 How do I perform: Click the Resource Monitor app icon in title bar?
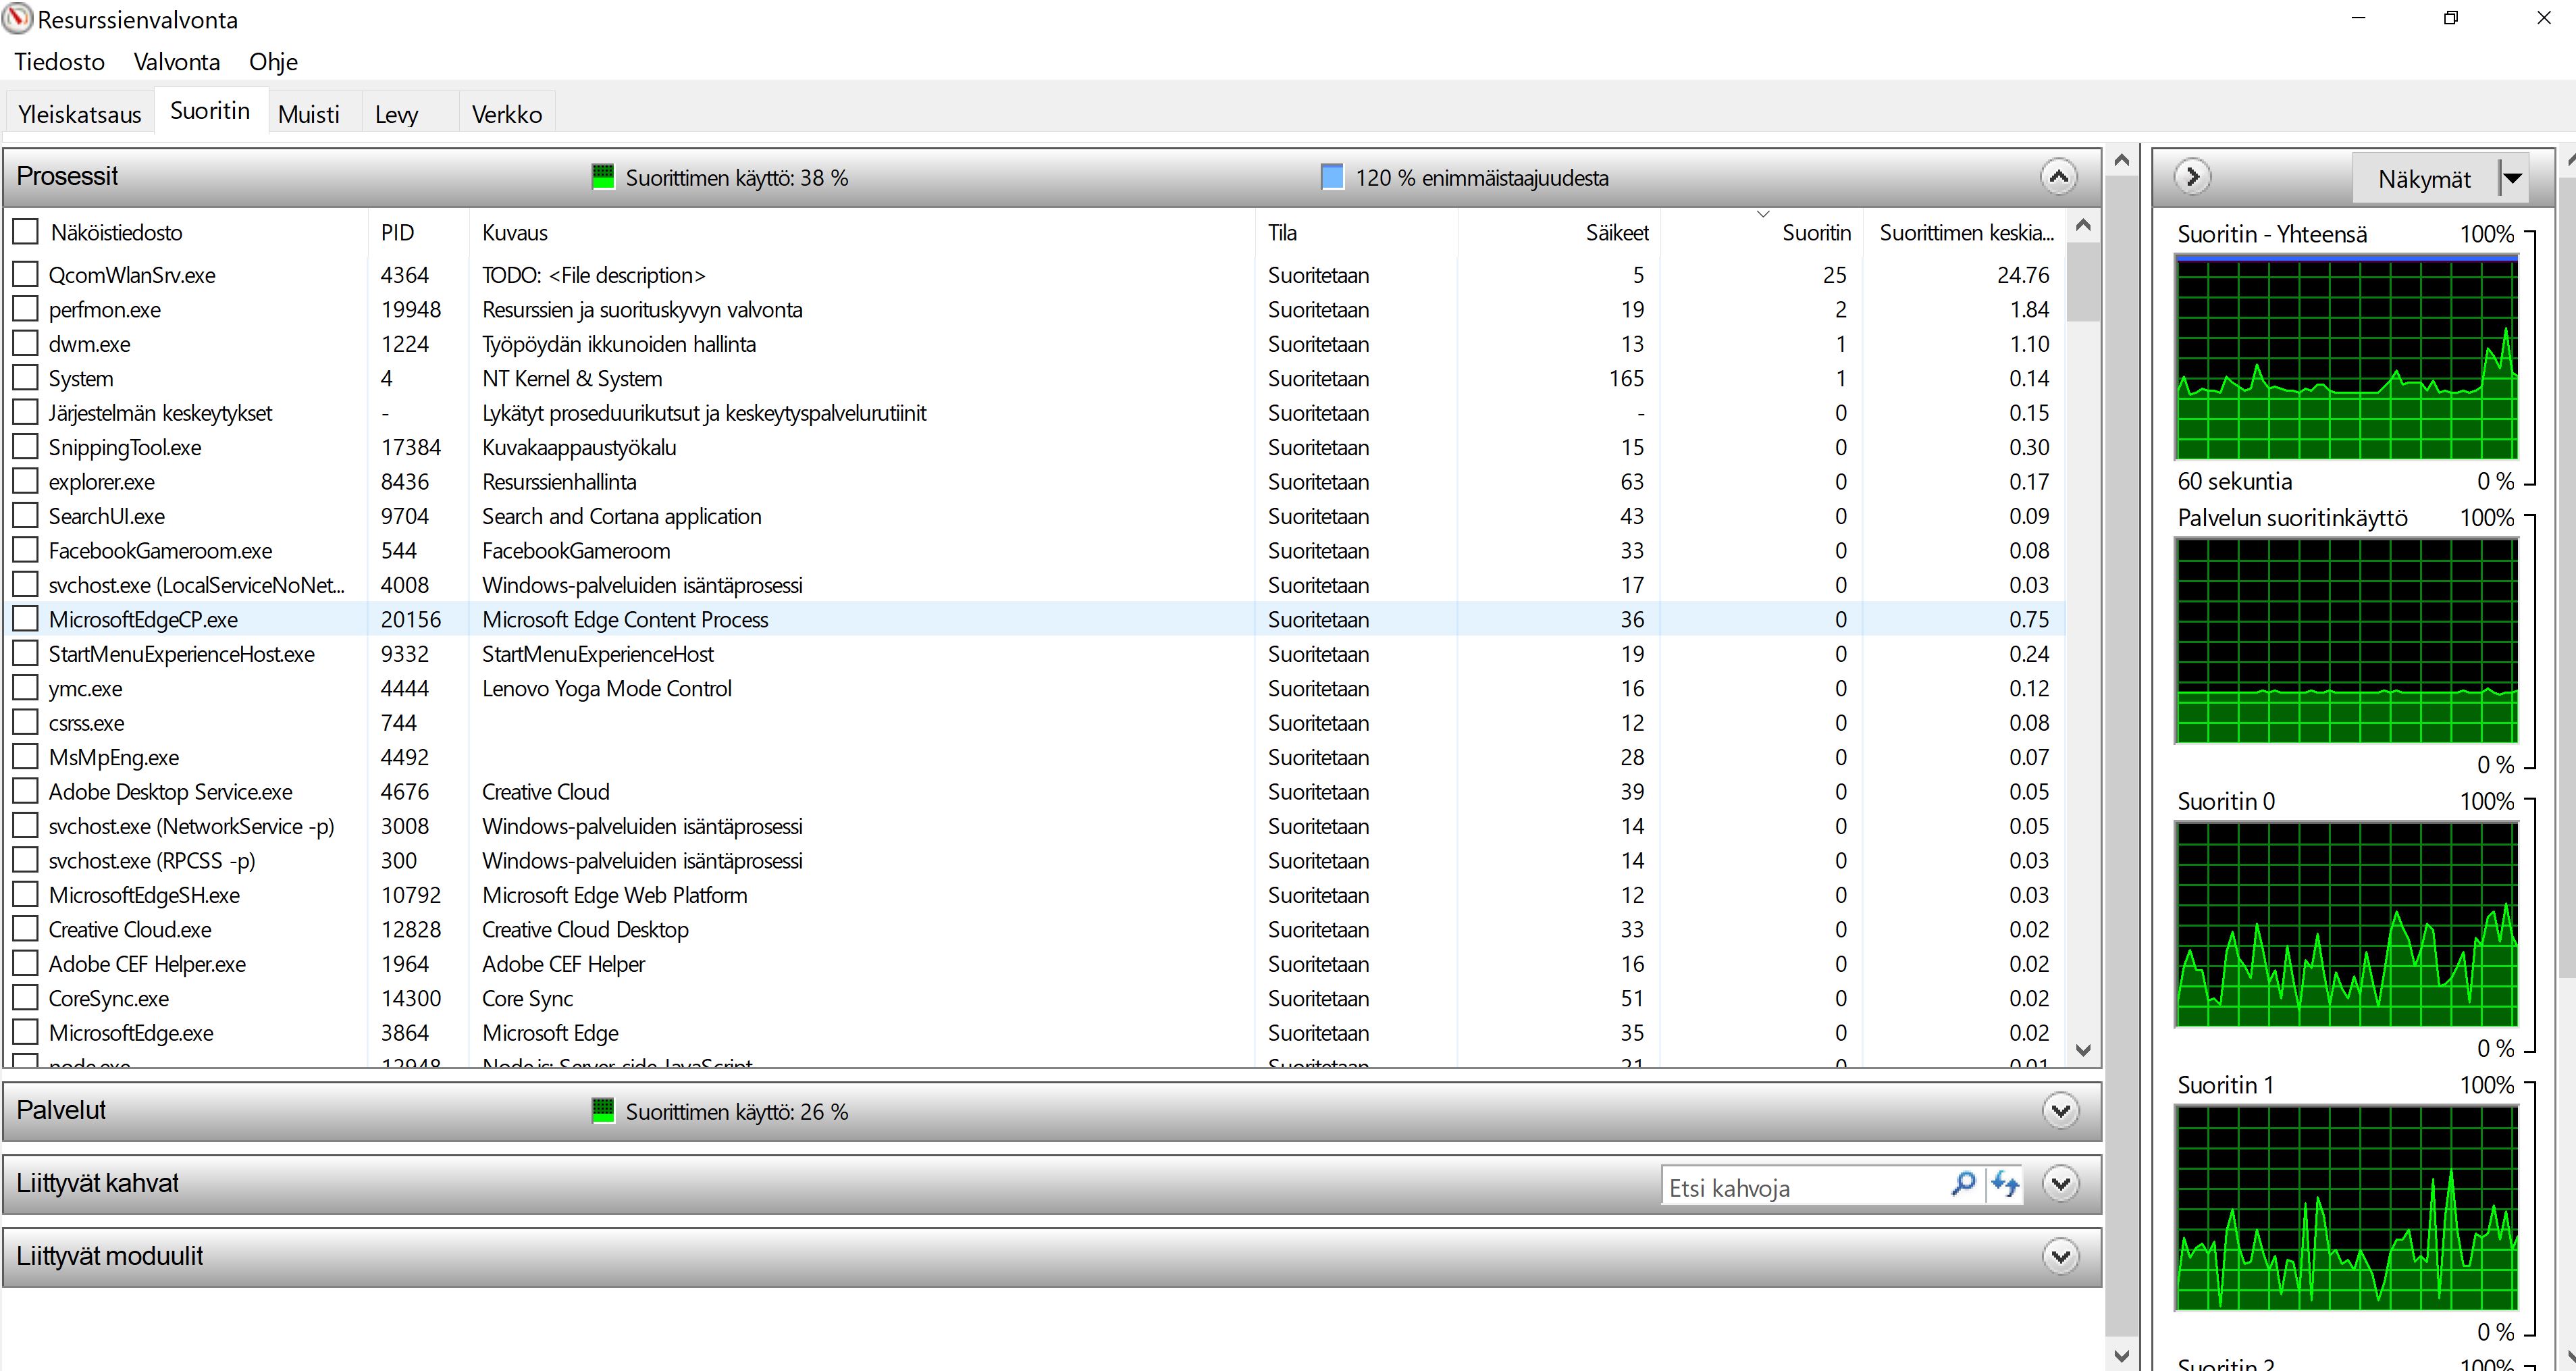pos(17,19)
